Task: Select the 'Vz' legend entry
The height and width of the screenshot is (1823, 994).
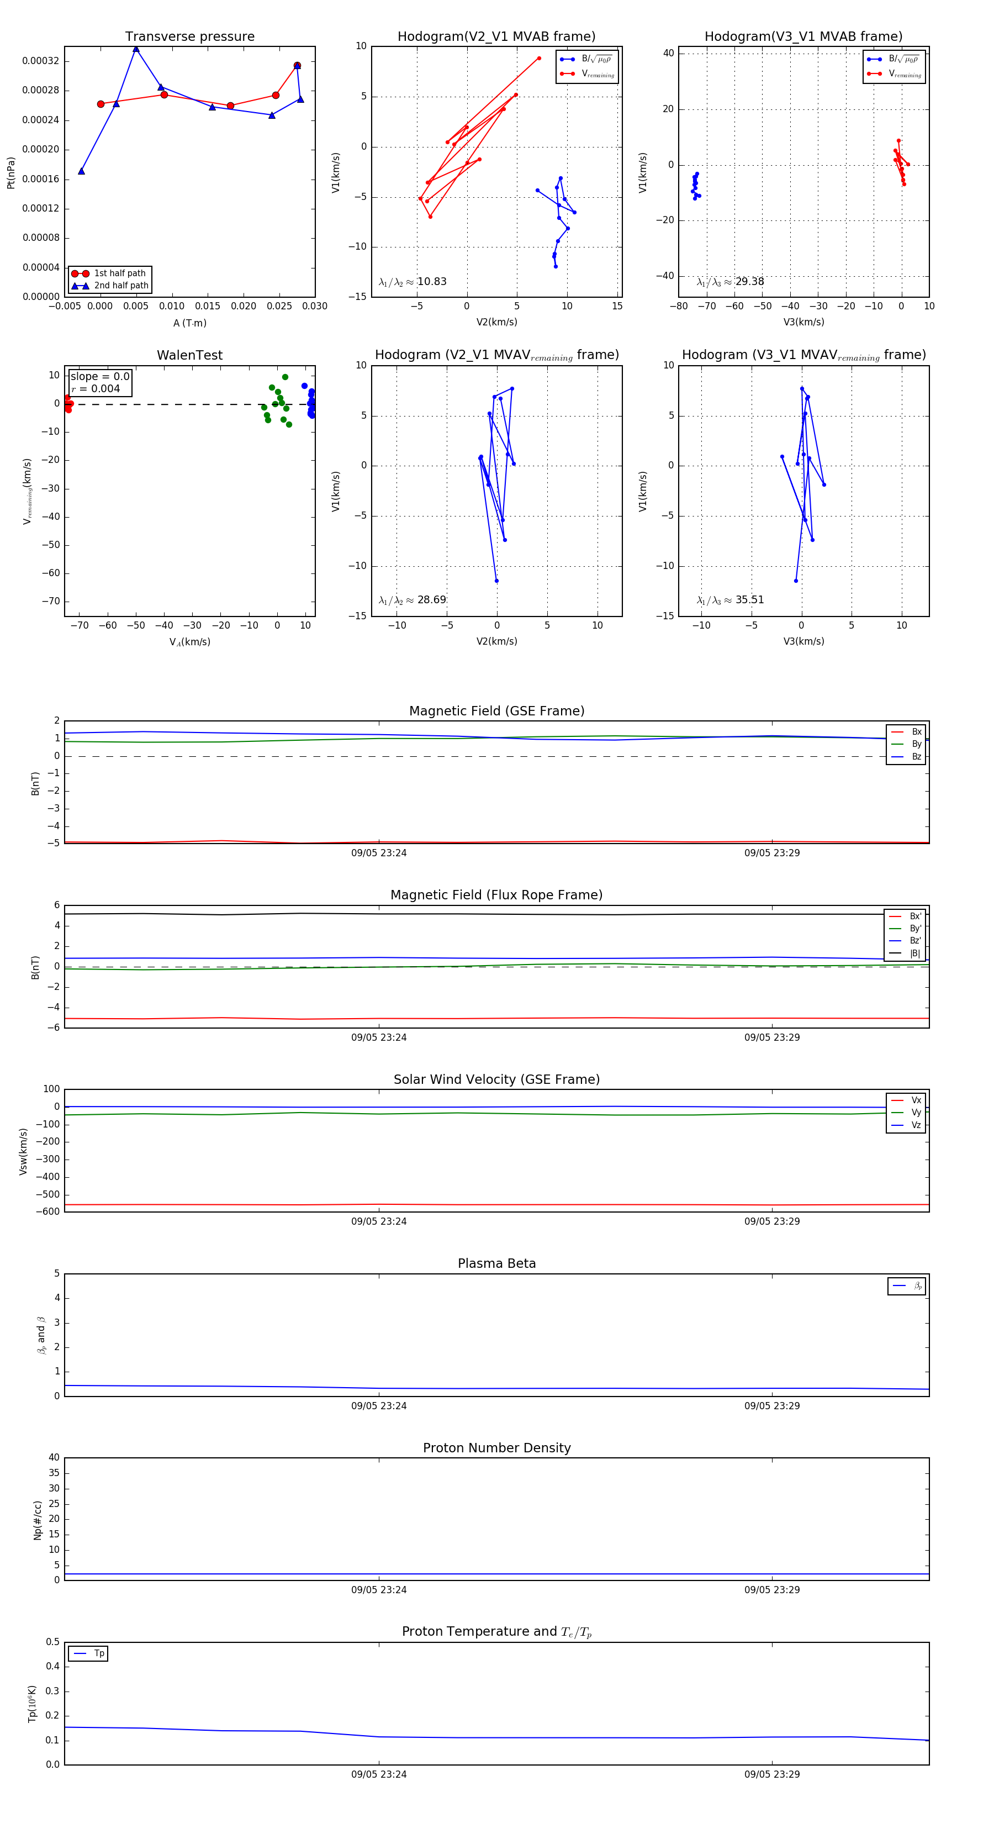Action: 906,1125
